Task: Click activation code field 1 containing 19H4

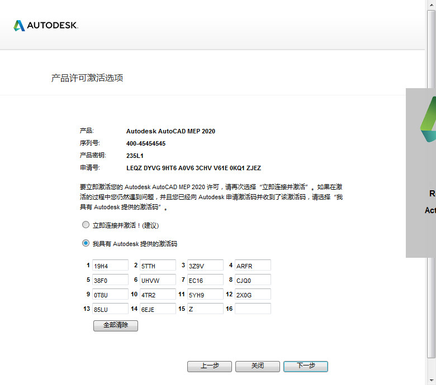Action: click(x=110, y=265)
